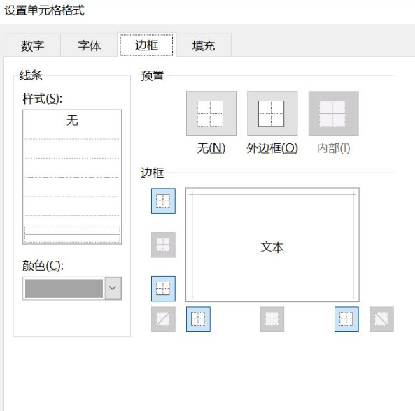
Task: Choose the fine dashed line style above the solid line
Action: (x=72, y=215)
